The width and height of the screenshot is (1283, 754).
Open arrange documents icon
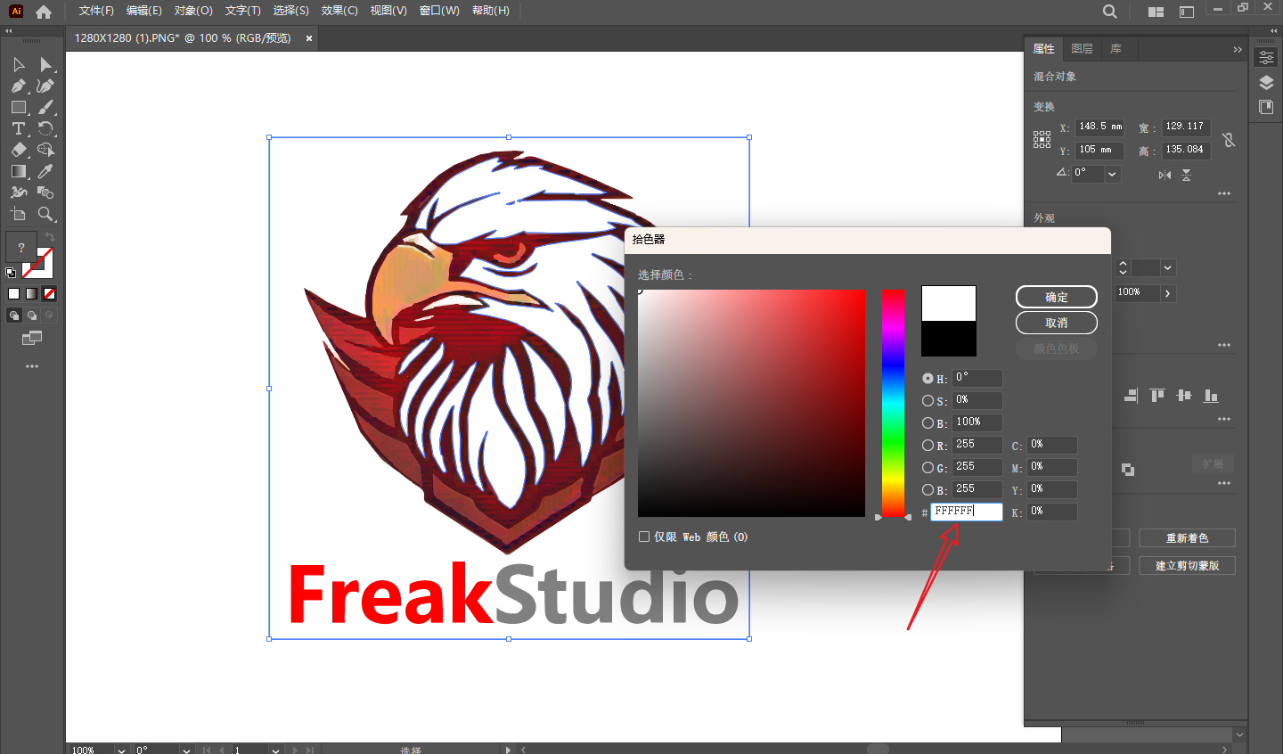pos(1156,12)
